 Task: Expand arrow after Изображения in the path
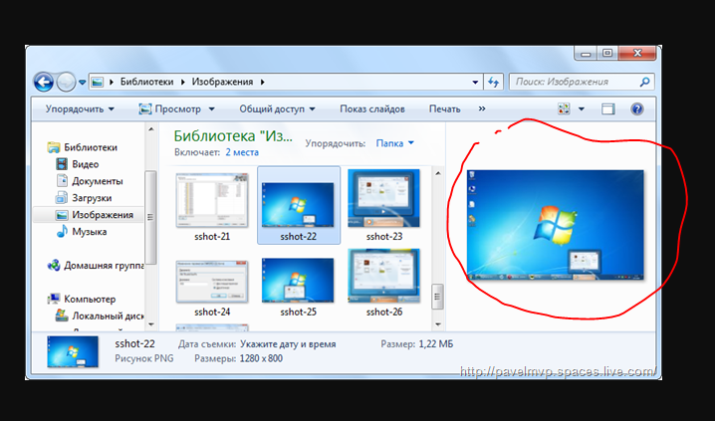(262, 82)
